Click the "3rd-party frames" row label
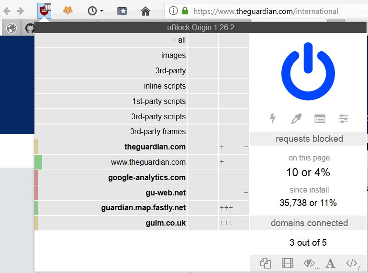 coord(158,132)
